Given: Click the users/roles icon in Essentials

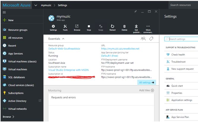Looking at the screenshot, I should (143, 39).
